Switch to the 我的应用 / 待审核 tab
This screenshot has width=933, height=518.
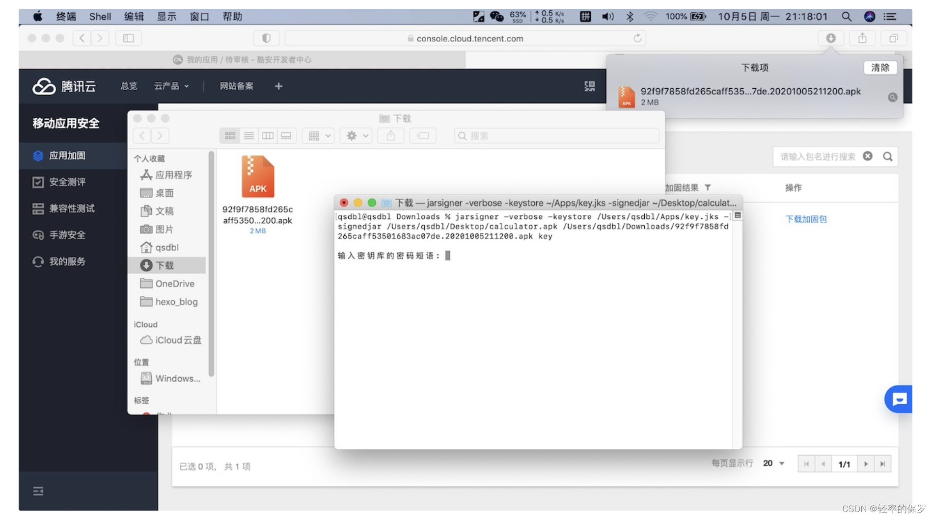[x=242, y=60]
